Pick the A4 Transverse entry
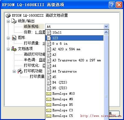Image resolution: width=124 pixels, height=120 pixels. click(x=74, y=71)
